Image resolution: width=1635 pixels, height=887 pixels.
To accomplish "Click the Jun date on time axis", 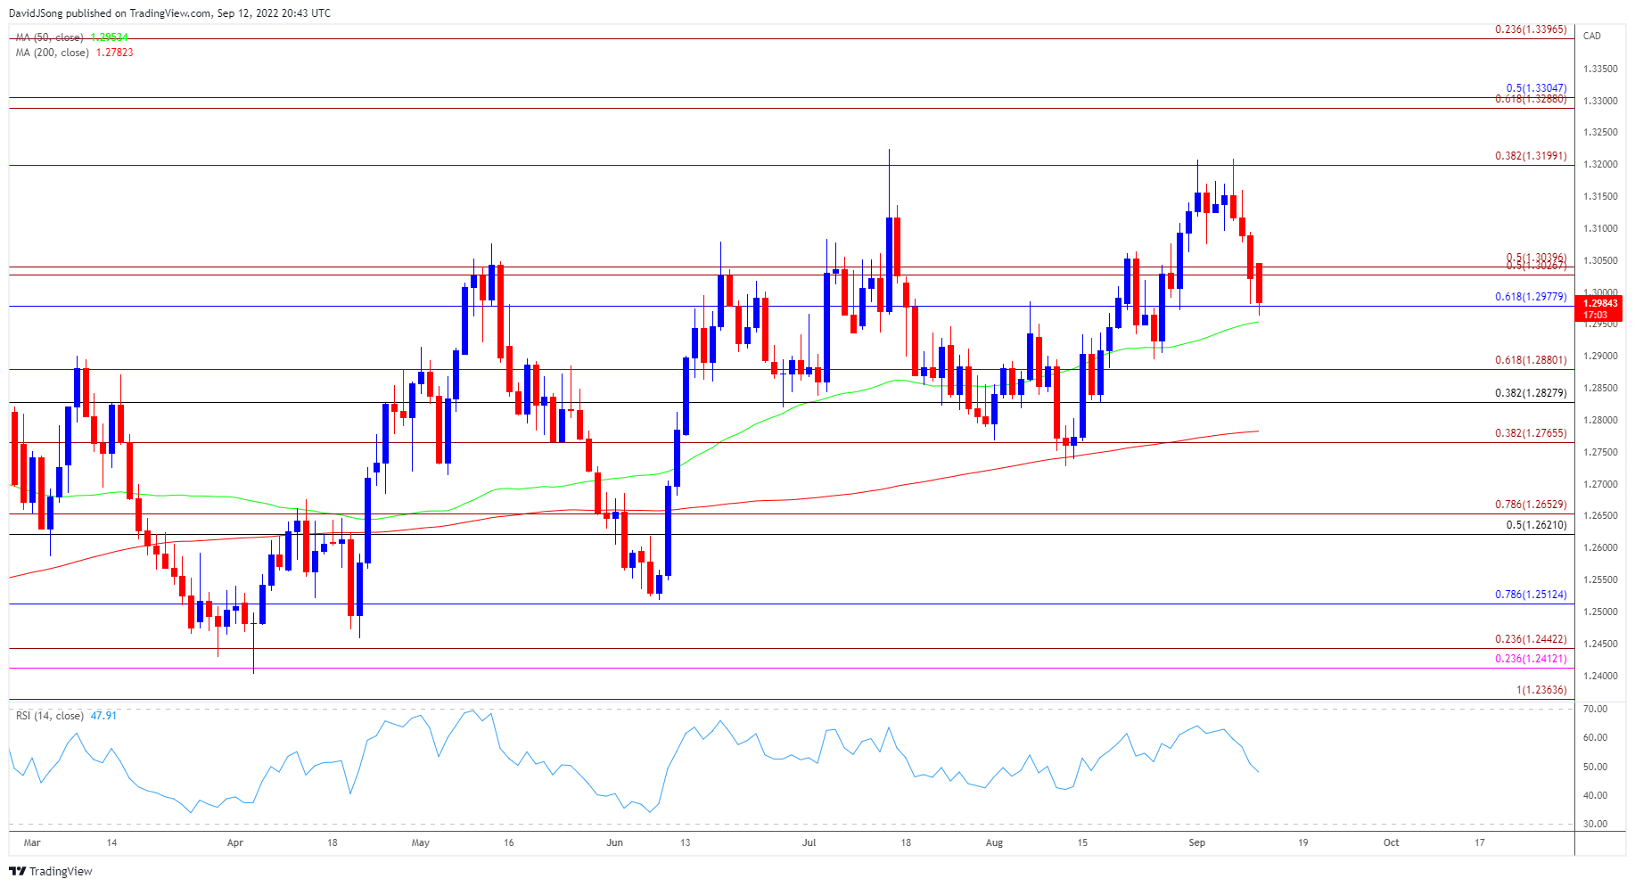I will tap(614, 842).
